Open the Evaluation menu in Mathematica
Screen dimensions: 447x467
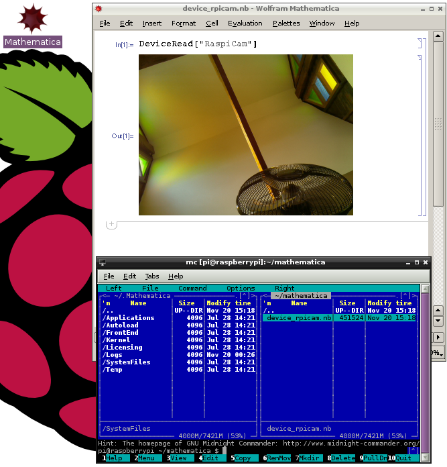245,23
